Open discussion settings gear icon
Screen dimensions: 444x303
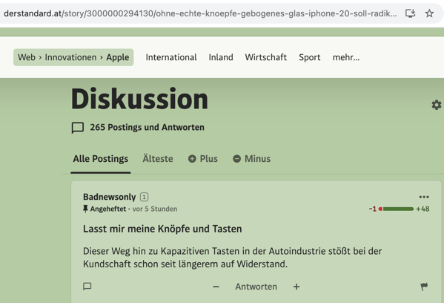click(x=437, y=105)
